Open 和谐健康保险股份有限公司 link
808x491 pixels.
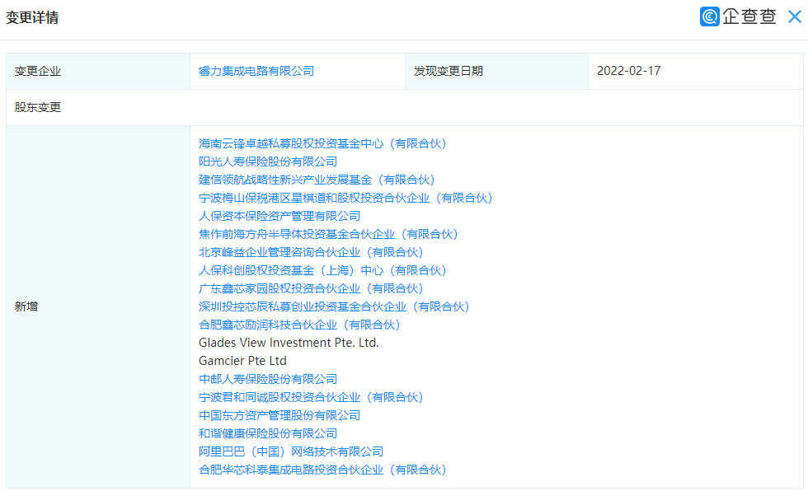pos(268,433)
